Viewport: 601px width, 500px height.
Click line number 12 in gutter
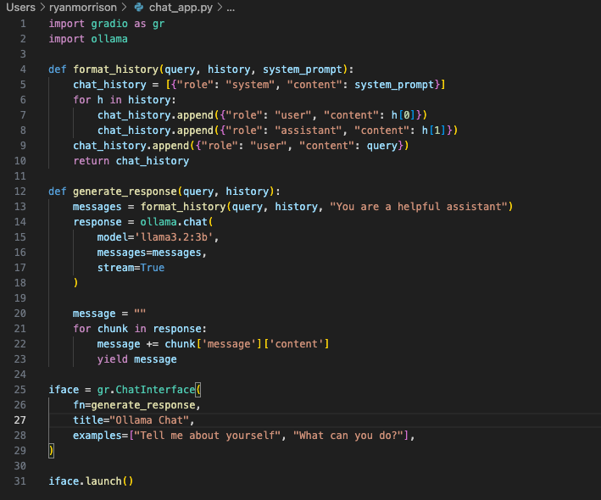coord(20,192)
